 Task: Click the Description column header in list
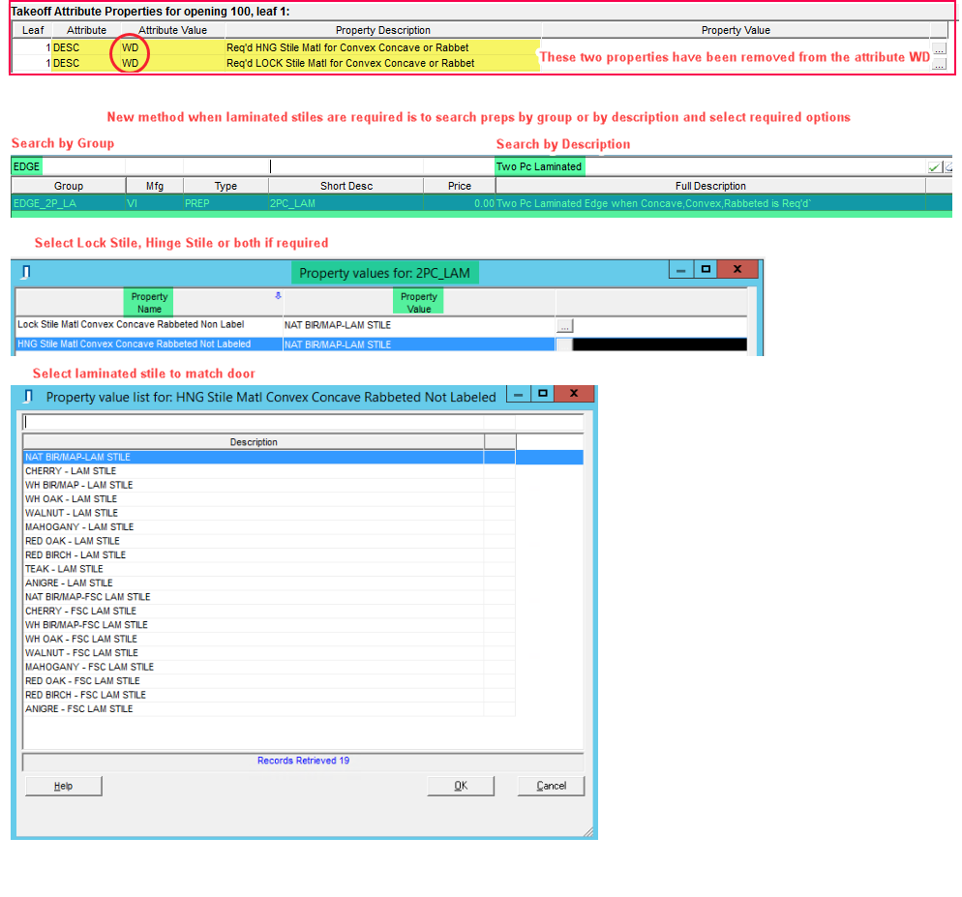click(254, 442)
